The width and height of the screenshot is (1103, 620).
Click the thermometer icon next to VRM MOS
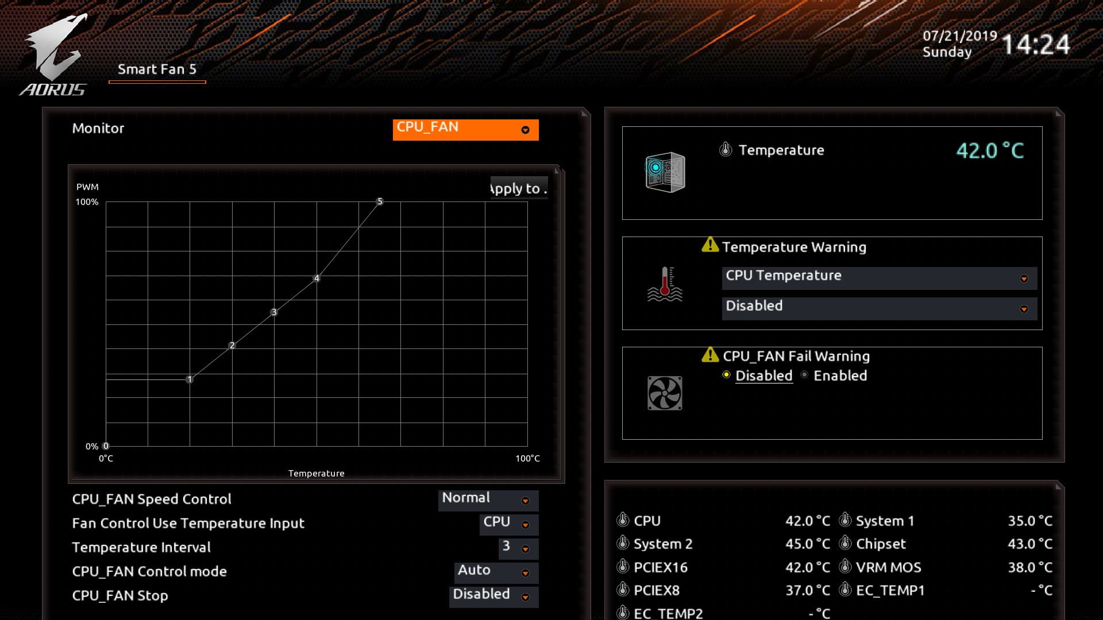(845, 567)
